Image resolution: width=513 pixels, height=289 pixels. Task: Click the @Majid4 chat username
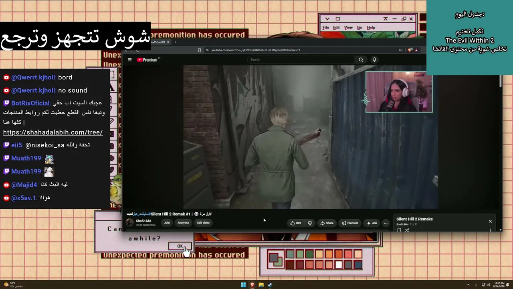click(24, 185)
